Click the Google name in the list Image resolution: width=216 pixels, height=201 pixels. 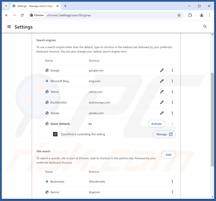(x=55, y=70)
